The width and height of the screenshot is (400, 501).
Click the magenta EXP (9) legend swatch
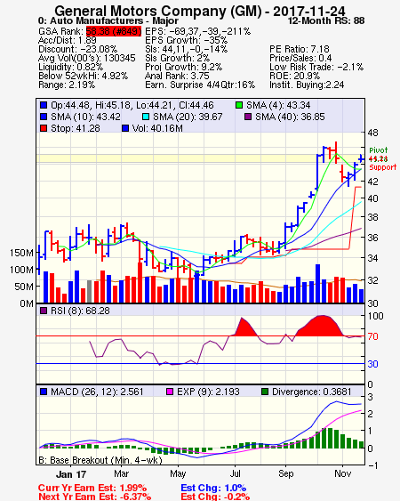(x=170, y=392)
